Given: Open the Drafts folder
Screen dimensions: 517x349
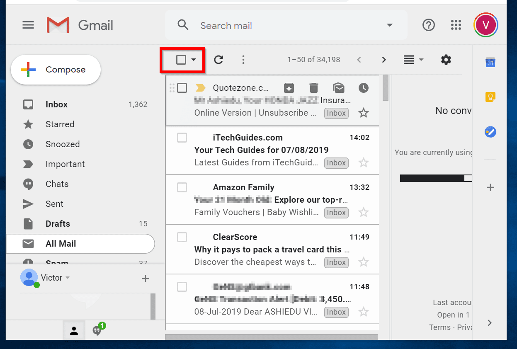Looking at the screenshot, I should click(x=57, y=223).
